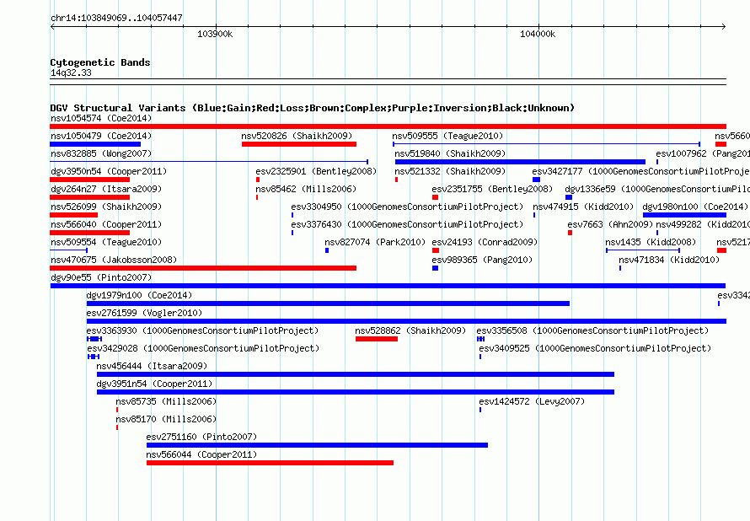
Task: Open nsv526099 (Shaikh2009) label
Action: click(x=106, y=207)
